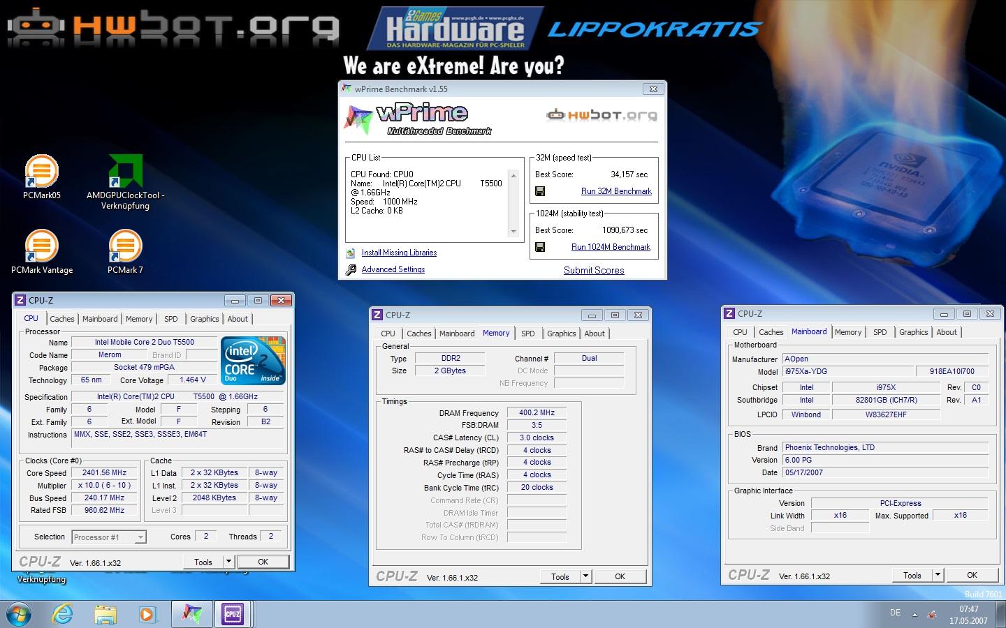Click OK in the CPU-Z CPU window
This screenshot has width=1006, height=628.
(x=263, y=562)
